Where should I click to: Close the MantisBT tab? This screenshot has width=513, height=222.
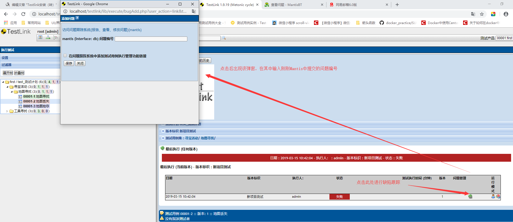tap(322, 5)
